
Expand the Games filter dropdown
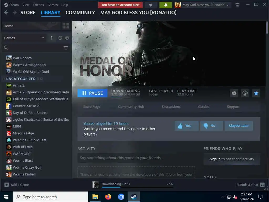[x=24, y=38]
